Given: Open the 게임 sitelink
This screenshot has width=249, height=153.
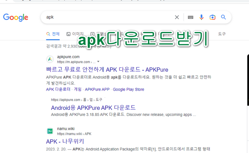Looking at the screenshot, I should (78, 89).
